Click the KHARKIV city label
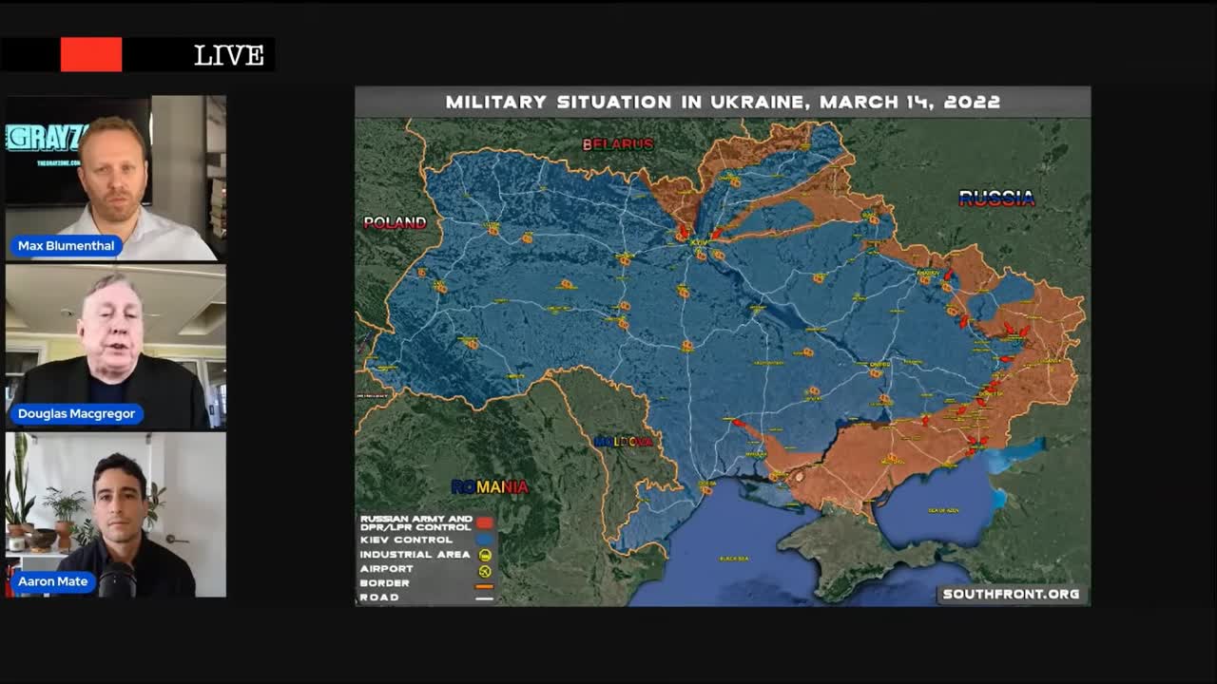This screenshot has width=1217, height=684. pos(927,274)
